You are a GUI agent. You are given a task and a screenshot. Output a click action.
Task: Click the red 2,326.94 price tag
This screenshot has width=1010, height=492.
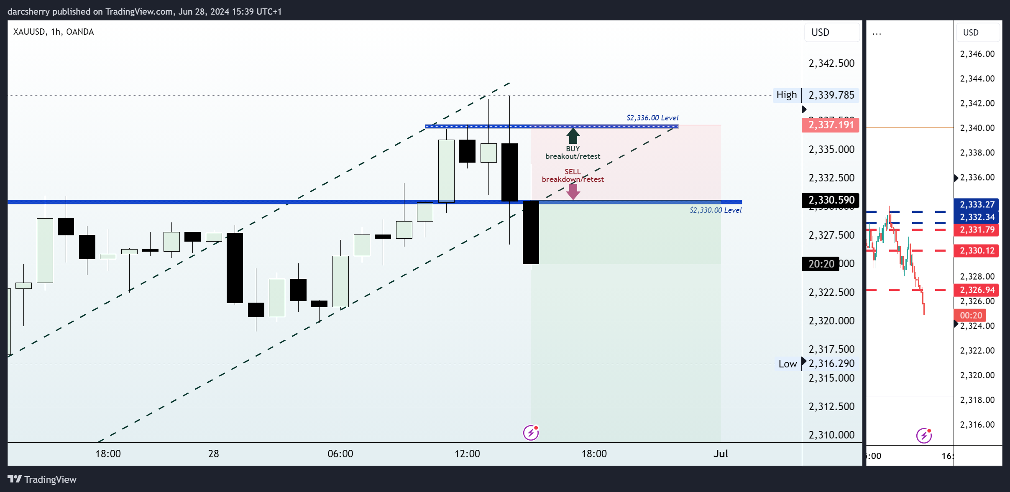(977, 290)
